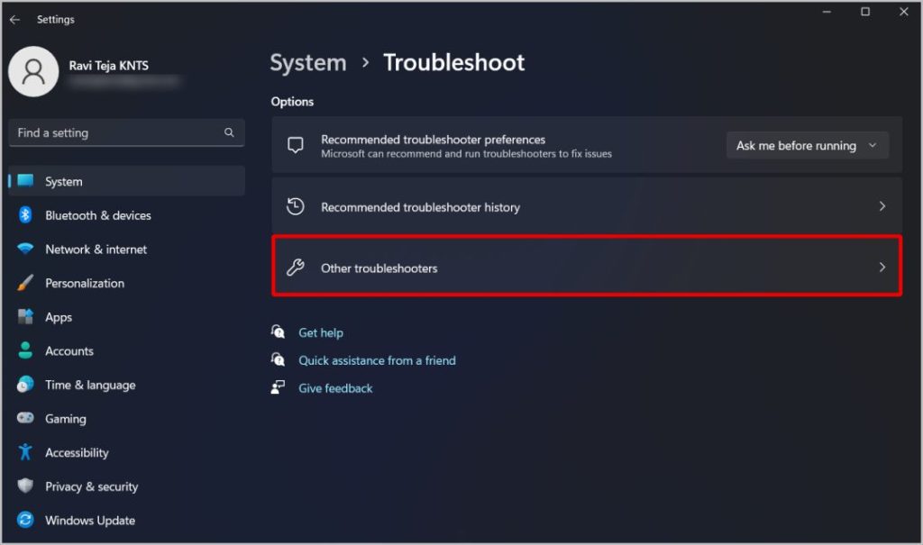Maximize the Settings window

click(864, 12)
